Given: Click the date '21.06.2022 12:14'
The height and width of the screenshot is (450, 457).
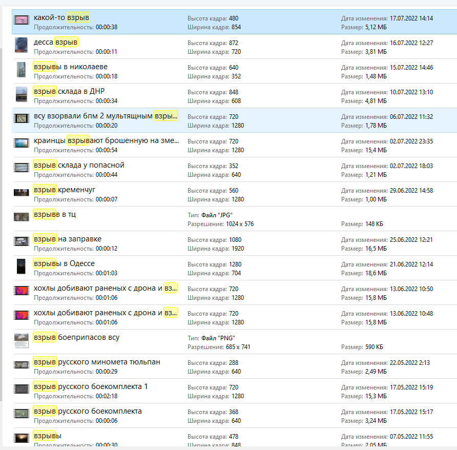Looking at the screenshot, I should 411,264.
